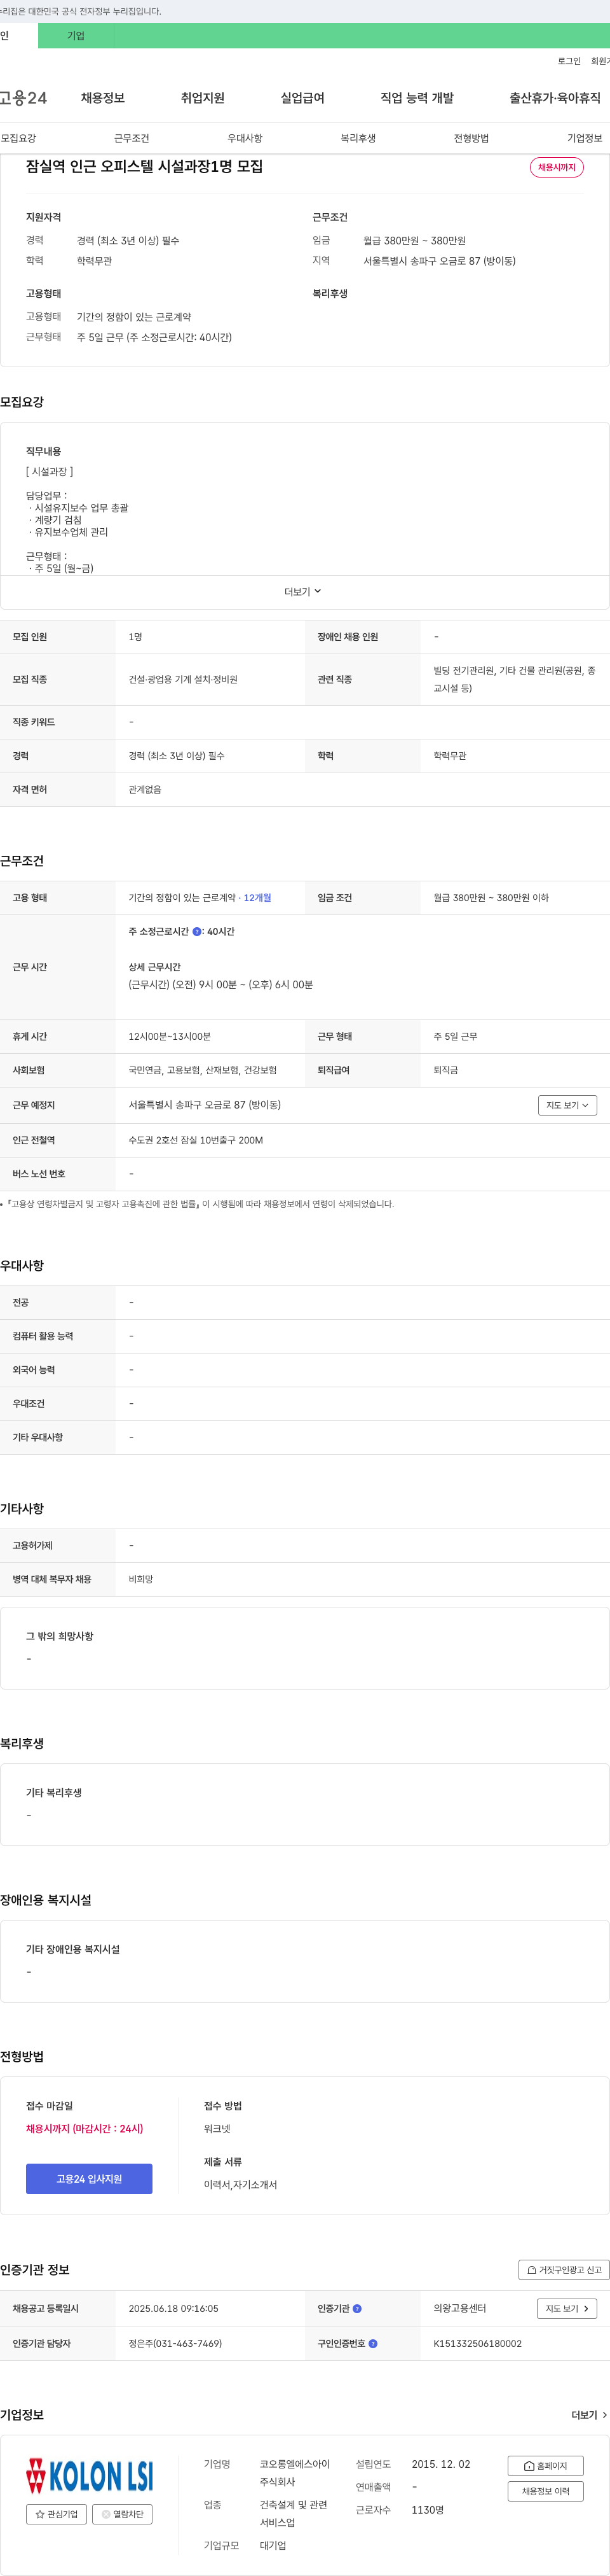This screenshot has width=610, height=2576.
Task: Click the 12개월 contract period text
Action: (x=257, y=898)
